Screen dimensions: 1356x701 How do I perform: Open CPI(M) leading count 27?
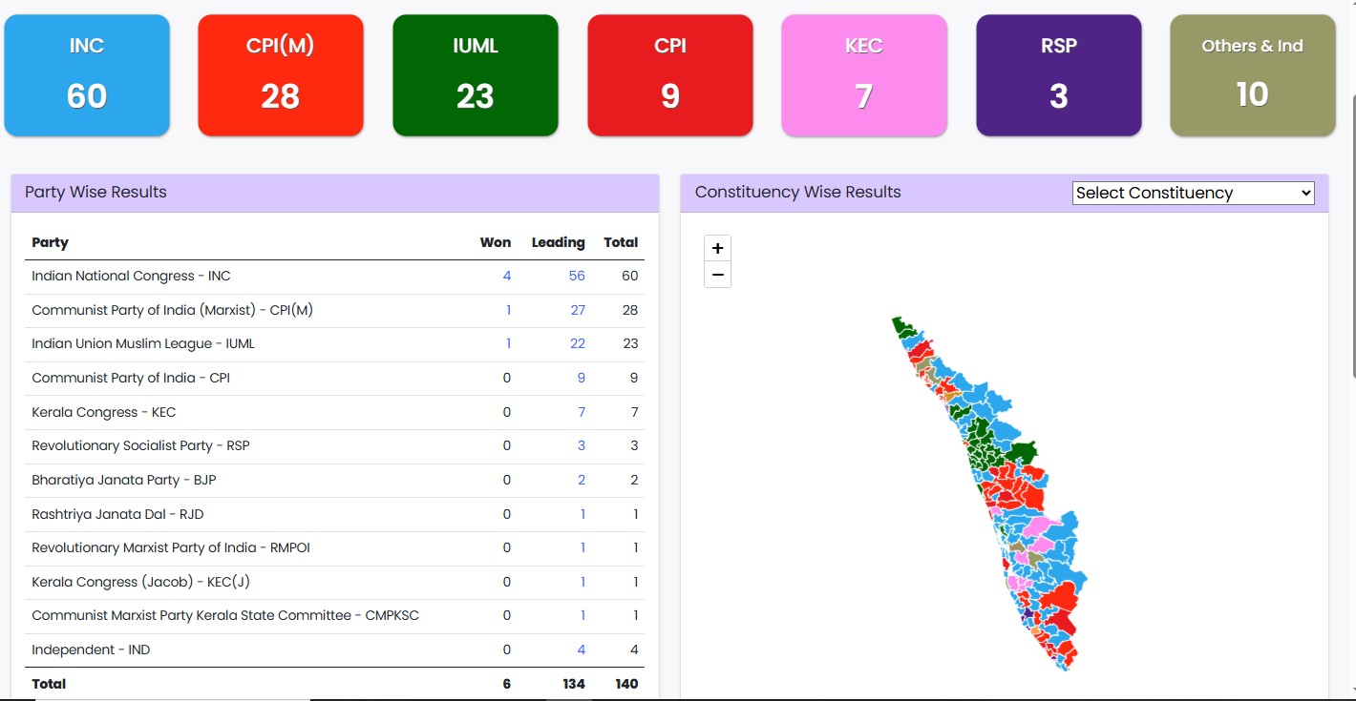point(578,310)
